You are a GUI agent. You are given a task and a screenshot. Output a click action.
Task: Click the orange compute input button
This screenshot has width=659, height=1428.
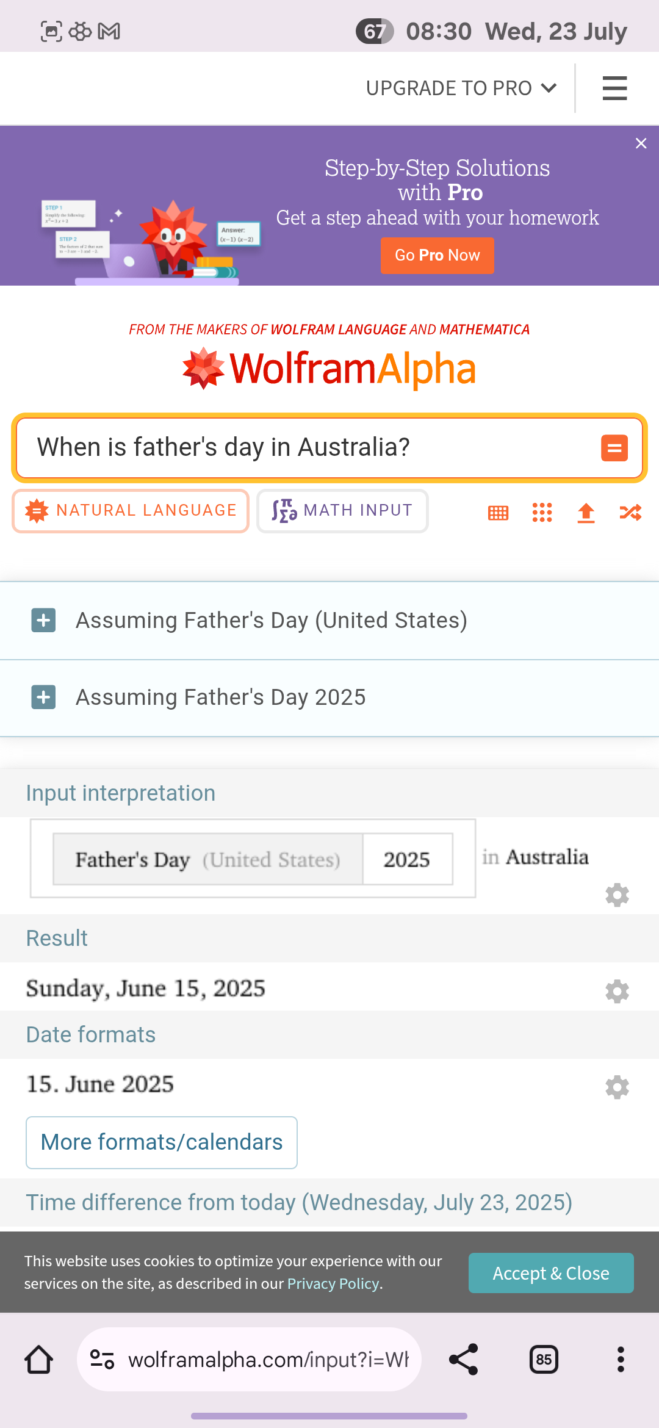tap(614, 448)
